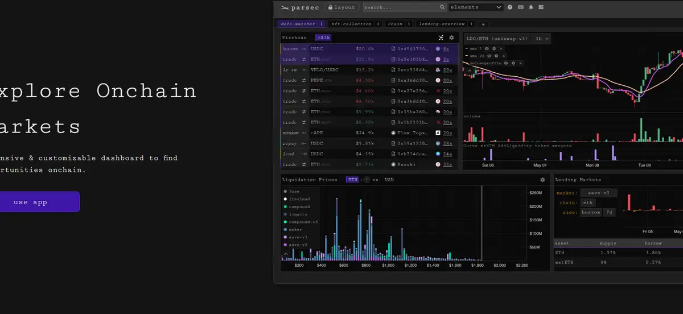The height and width of the screenshot is (314, 683).
Task: Click the Razuki address in last row
Action: tap(408, 164)
